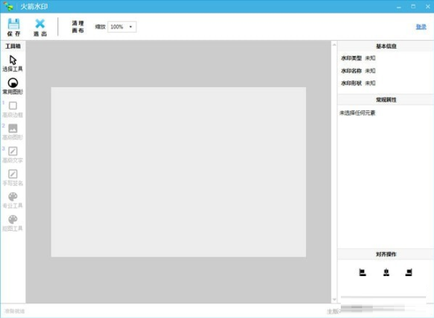
Task: Click the 工具箱 toolbox header
Action: (x=13, y=46)
